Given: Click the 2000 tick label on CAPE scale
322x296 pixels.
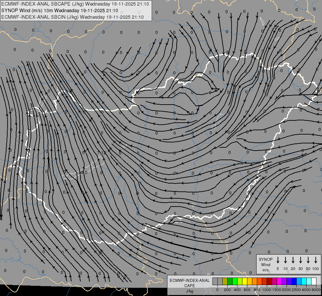Looking at the screenshot, I should 286,290.
